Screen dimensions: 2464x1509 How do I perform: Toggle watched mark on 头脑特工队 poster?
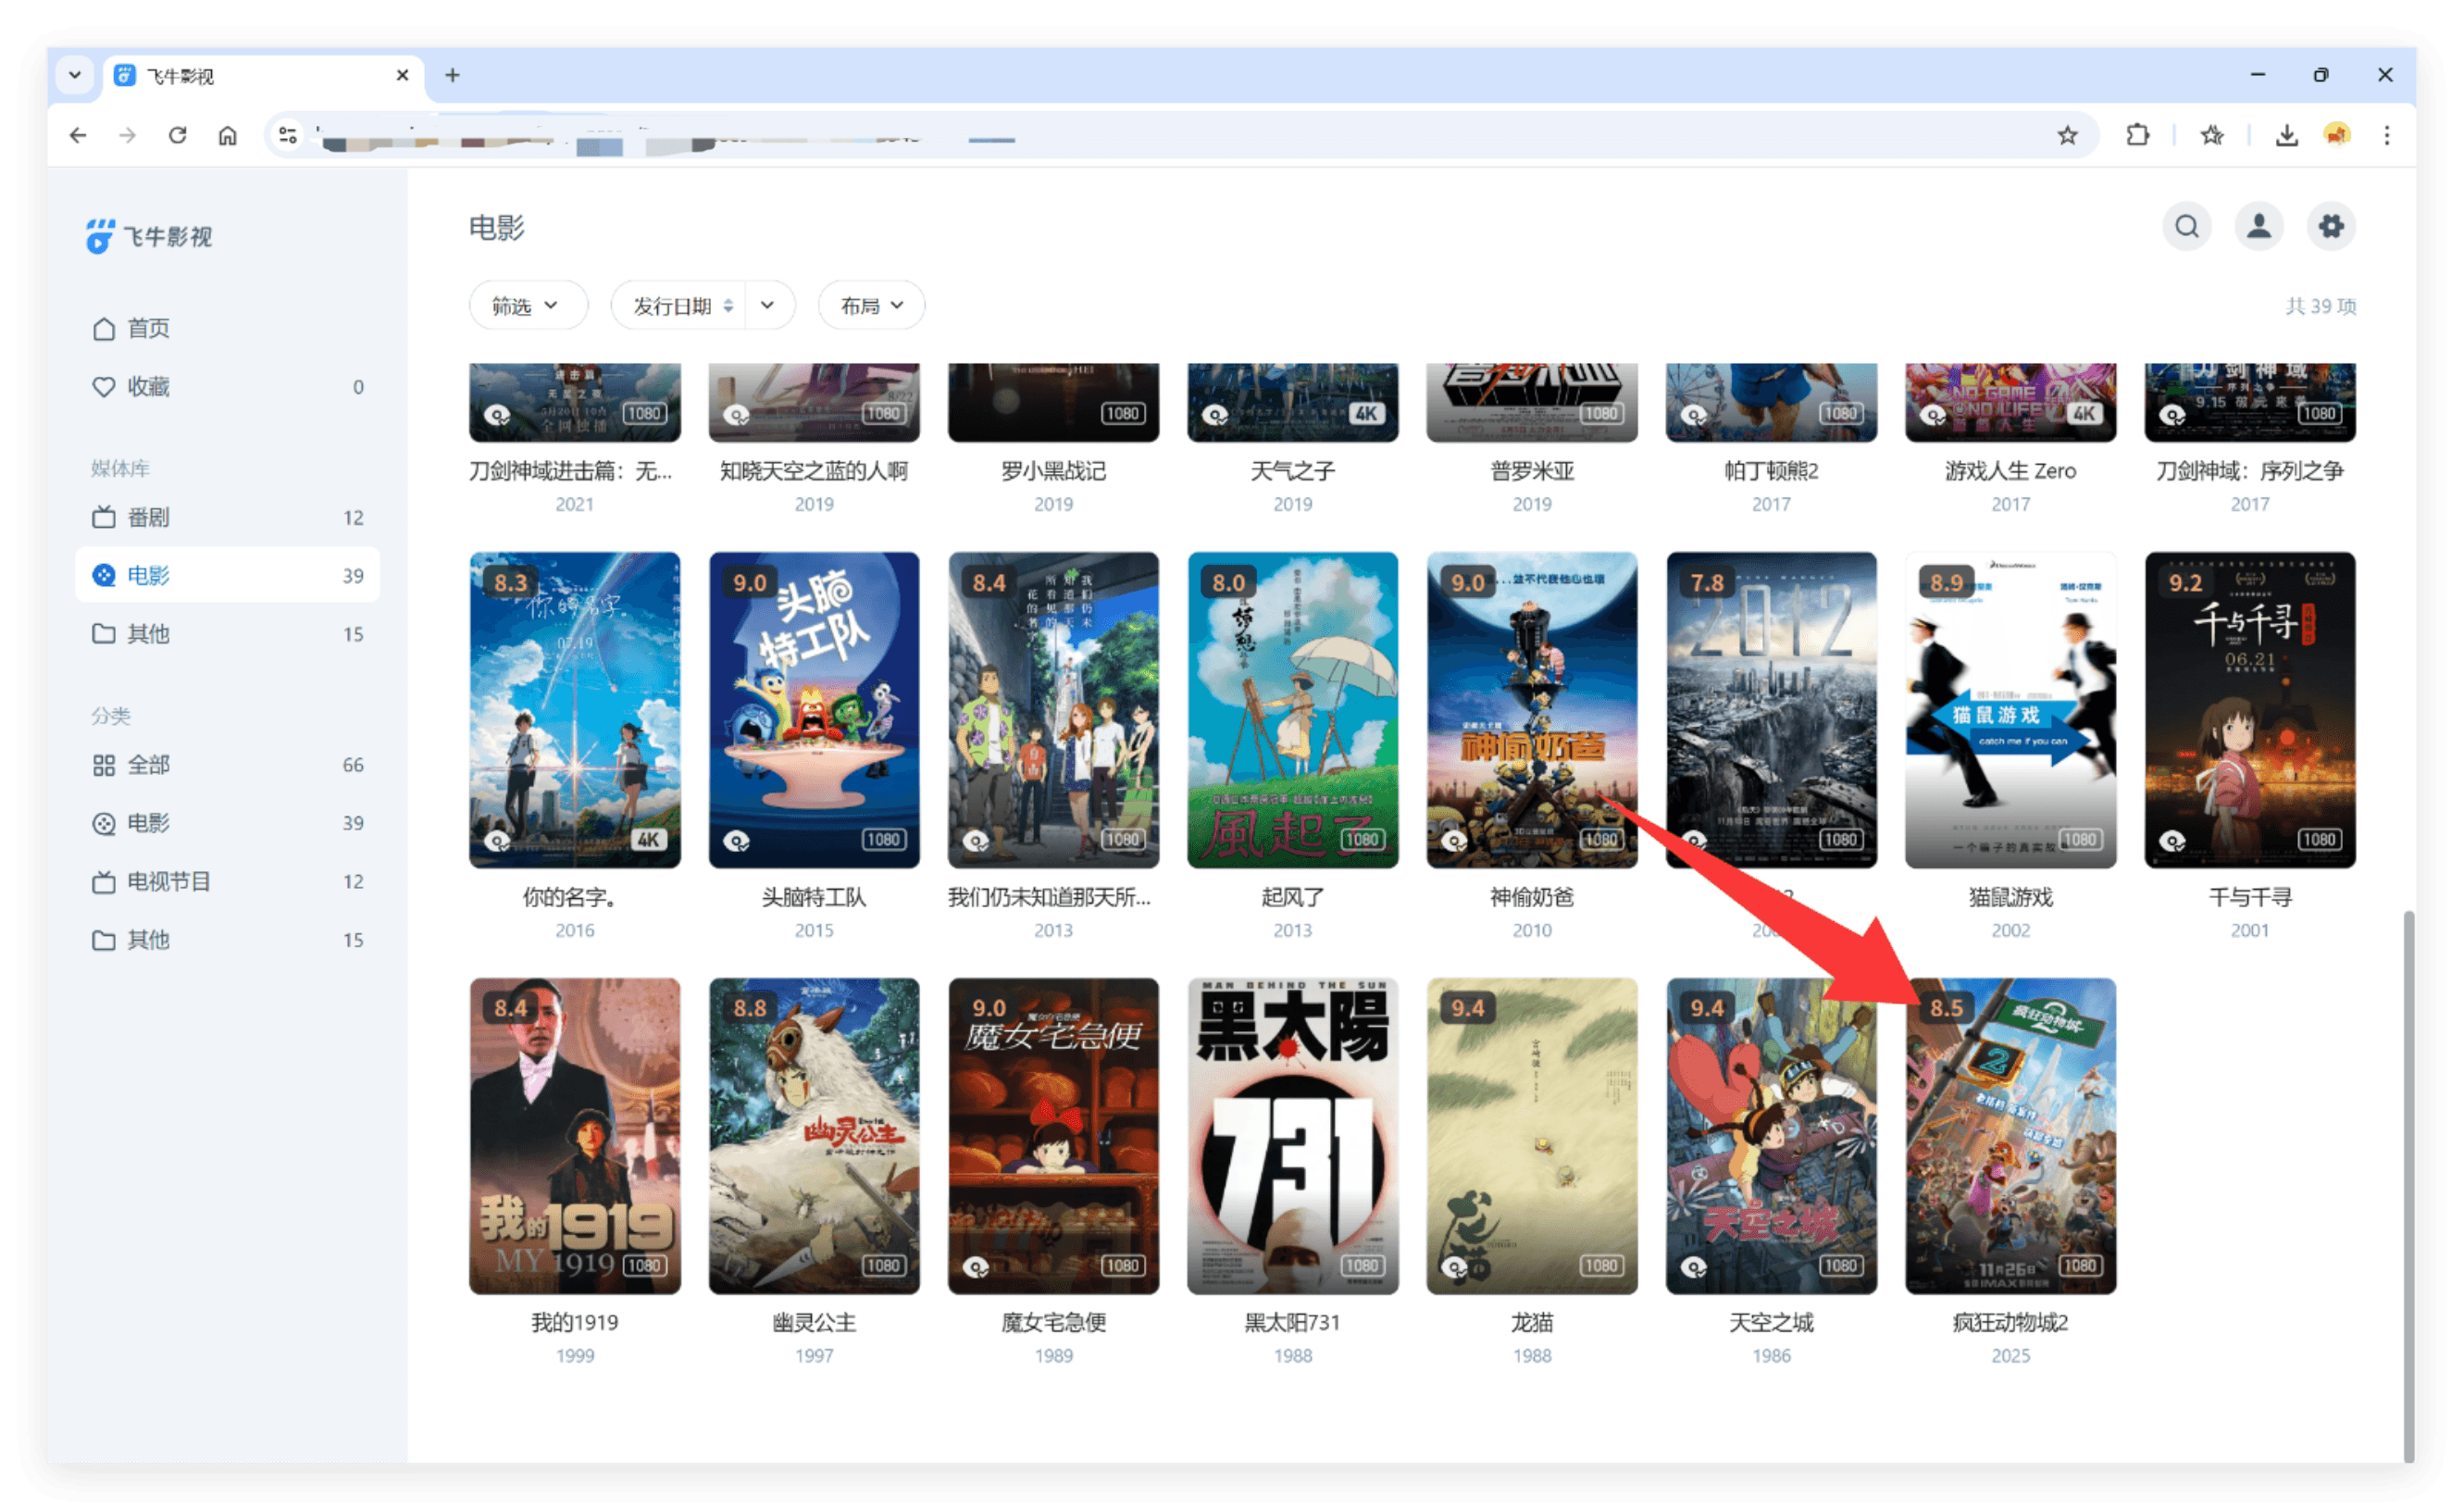pyautogui.click(x=737, y=841)
